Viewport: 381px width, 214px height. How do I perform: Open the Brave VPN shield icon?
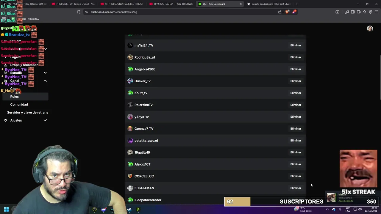click(371, 12)
